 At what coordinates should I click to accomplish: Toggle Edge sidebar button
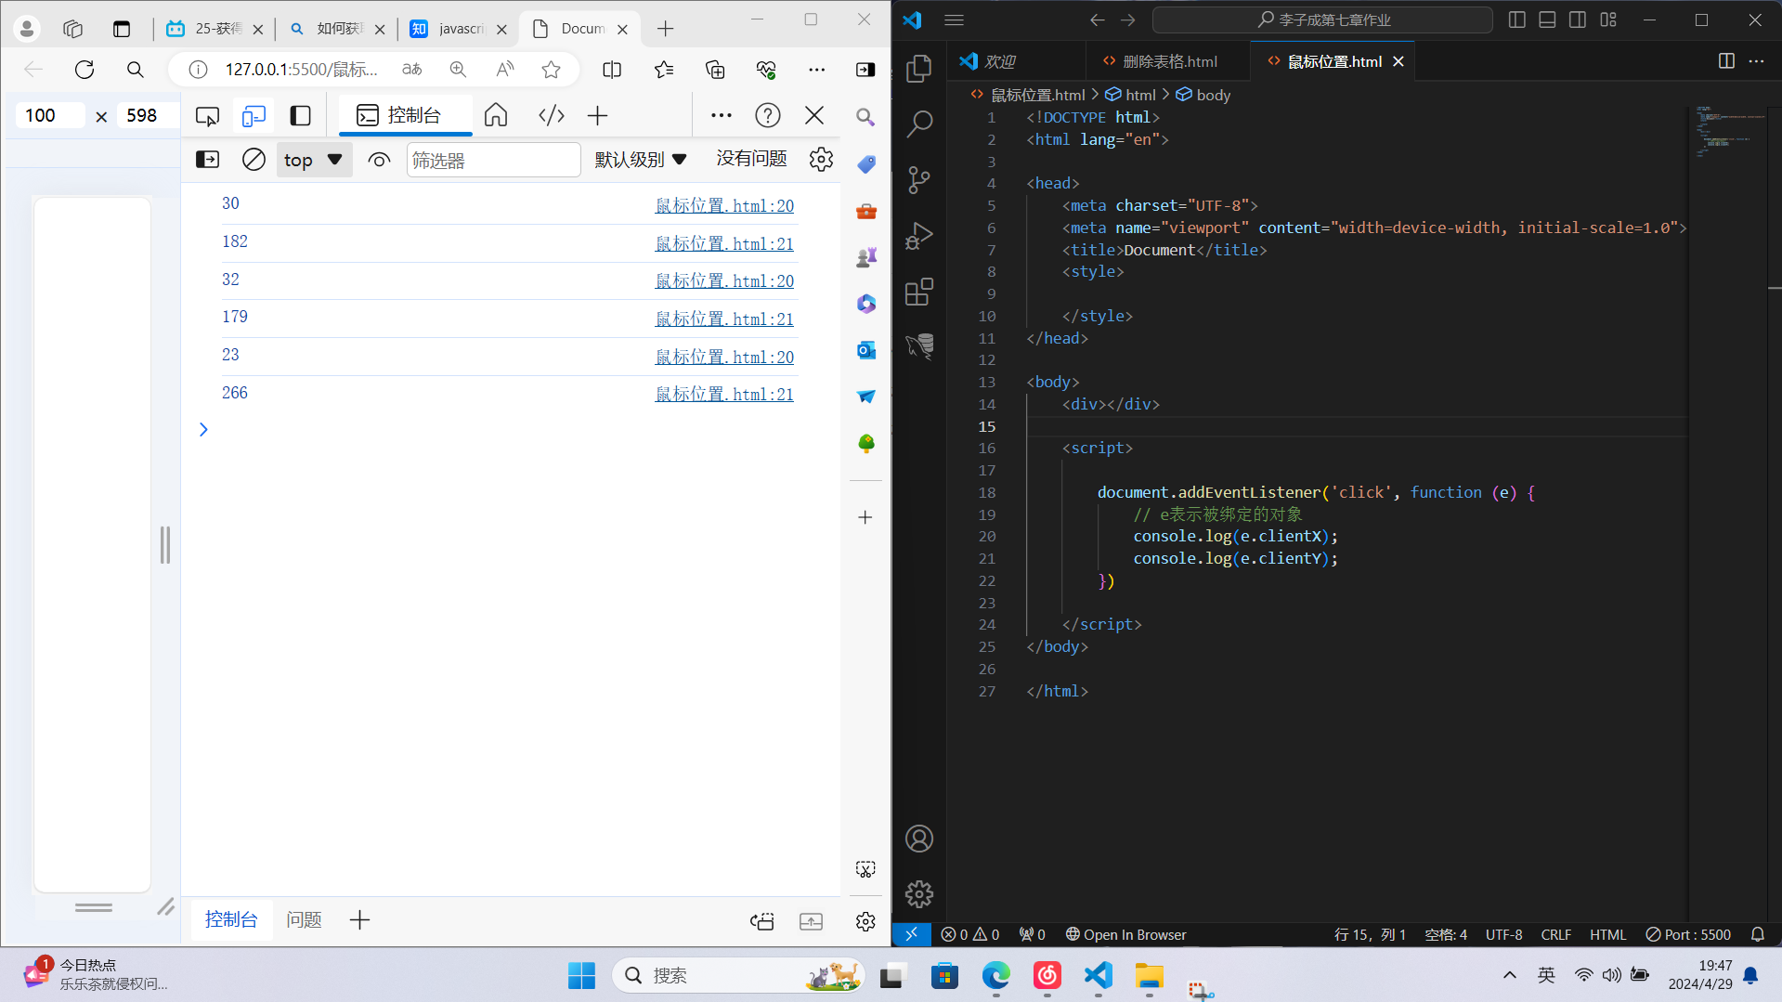point(865,70)
